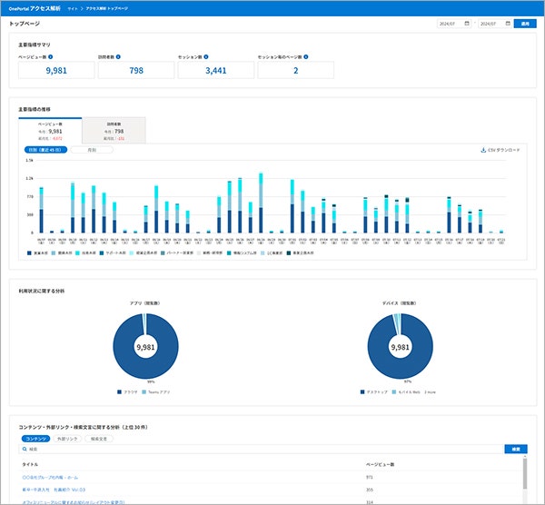Click the blue 検索 button
545x505 pixels.
pyautogui.click(x=514, y=449)
